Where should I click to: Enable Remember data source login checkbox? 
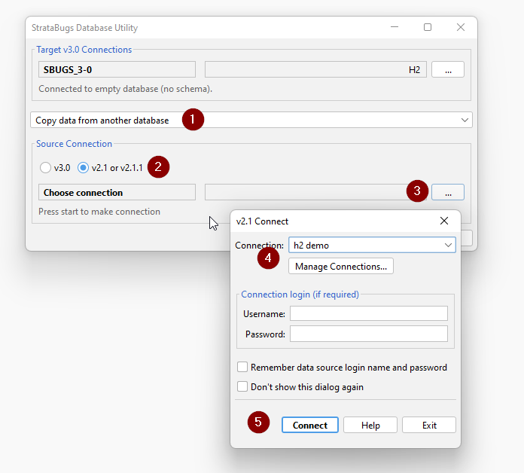[x=242, y=368]
